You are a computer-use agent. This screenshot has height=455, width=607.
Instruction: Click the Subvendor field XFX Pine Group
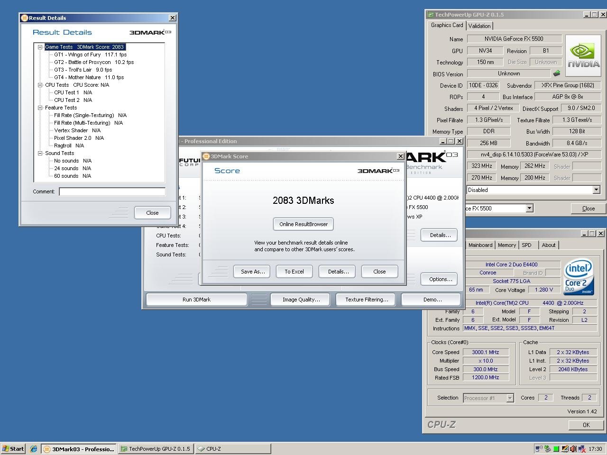568,85
